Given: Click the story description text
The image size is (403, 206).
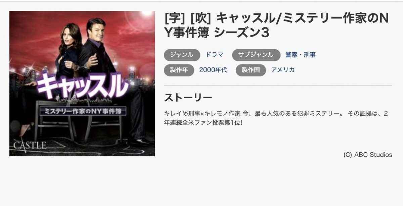Looking at the screenshot, I should click(x=276, y=118).
